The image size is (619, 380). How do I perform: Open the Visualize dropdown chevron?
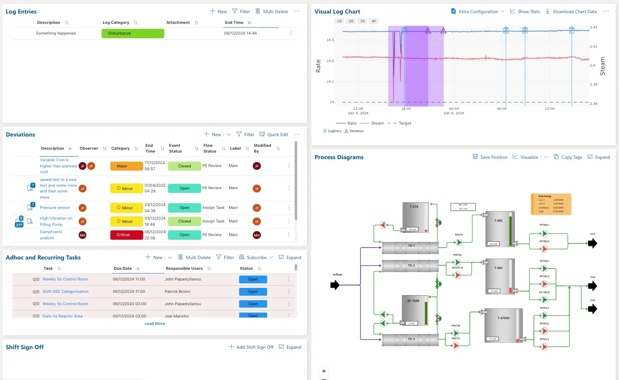(546, 157)
